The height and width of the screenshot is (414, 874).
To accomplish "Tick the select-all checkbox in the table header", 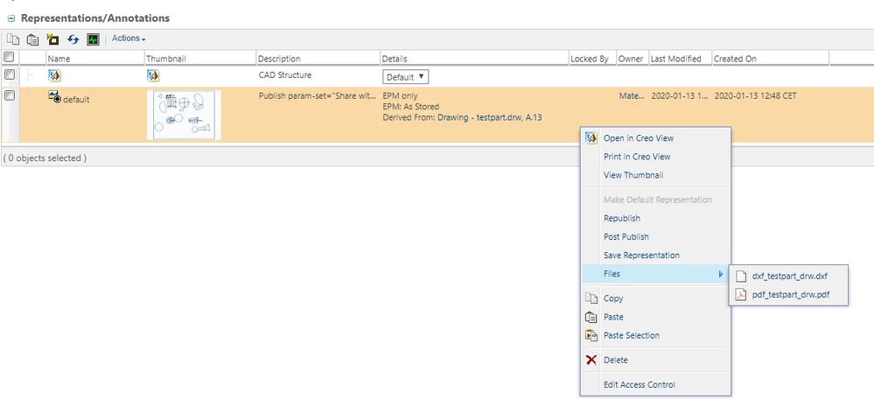I will [x=9, y=57].
